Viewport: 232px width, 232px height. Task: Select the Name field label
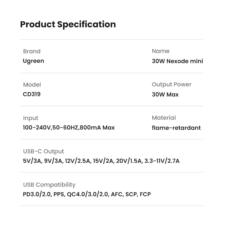pos(161,51)
